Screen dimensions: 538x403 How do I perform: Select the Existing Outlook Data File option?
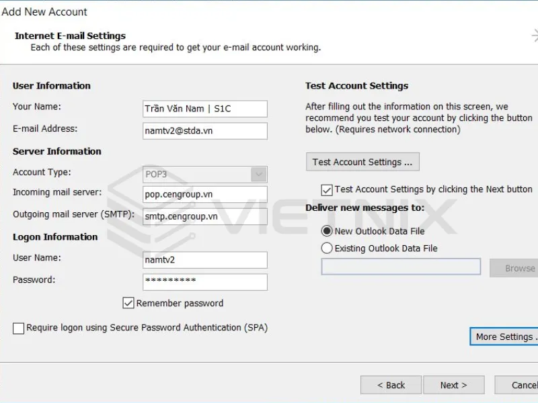point(327,248)
